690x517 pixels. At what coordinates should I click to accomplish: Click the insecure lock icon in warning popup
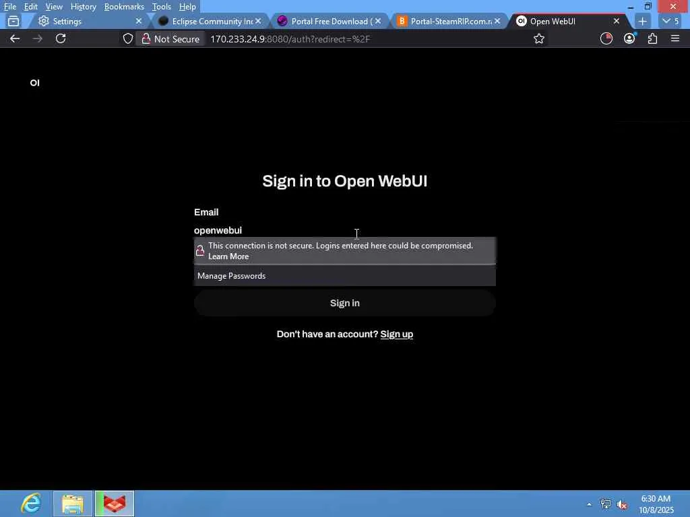pyautogui.click(x=199, y=250)
